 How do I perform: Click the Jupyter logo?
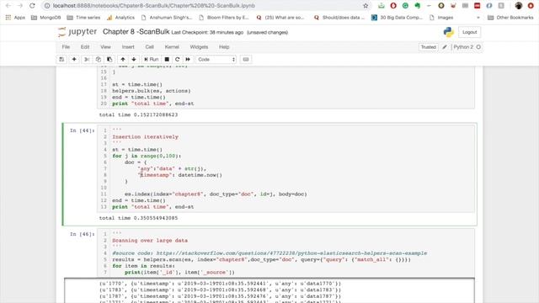pyautogui.click(x=77, y=32)
